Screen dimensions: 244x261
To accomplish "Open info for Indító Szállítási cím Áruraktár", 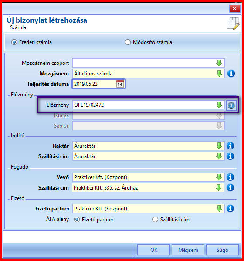I will coord(230,156).
